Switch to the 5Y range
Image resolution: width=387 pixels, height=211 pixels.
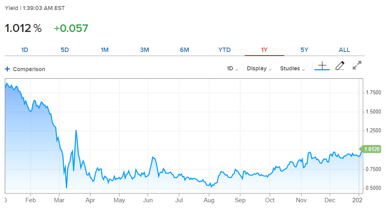click(304, 50)
